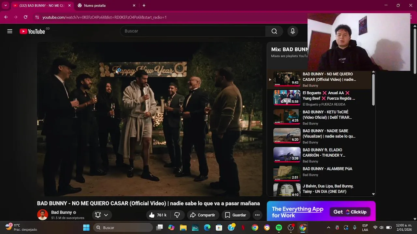
Task: Select the ALAMBRE PúA title text
Action: tap(327, 169)
